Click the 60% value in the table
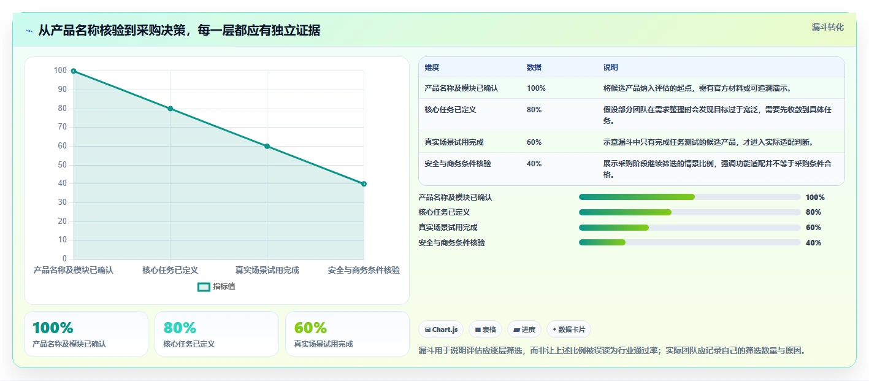 (x=534, y=142)
